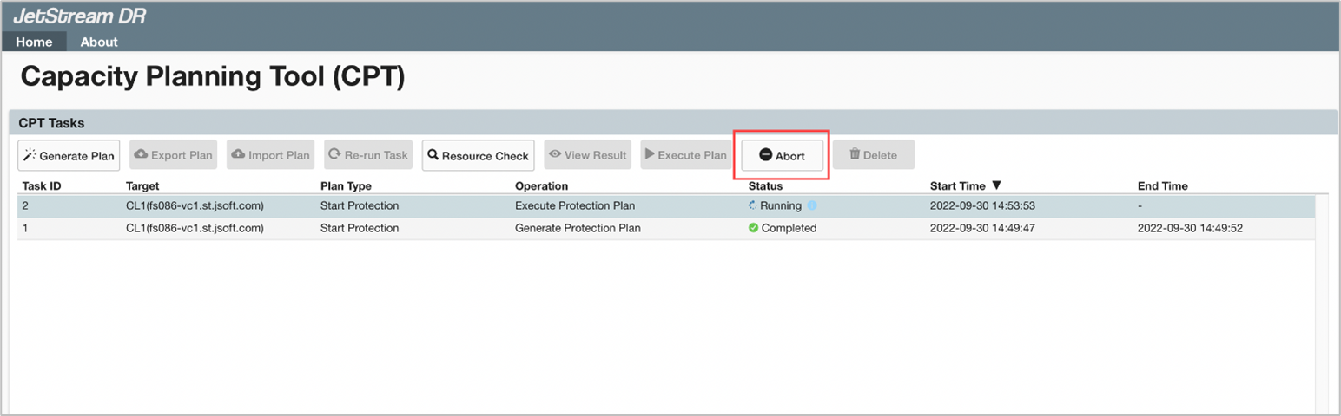Abort the running task
Viewport: 1341px width, 416px height.
point(782,156)
